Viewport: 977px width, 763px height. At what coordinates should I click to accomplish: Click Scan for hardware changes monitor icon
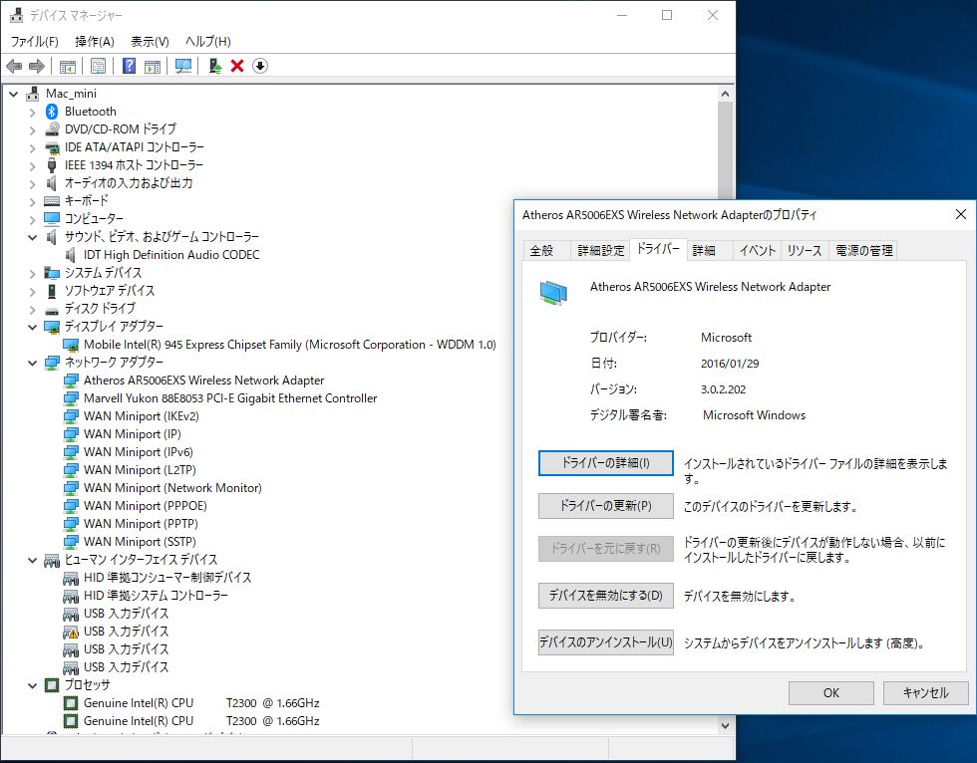tap(183, 66)
